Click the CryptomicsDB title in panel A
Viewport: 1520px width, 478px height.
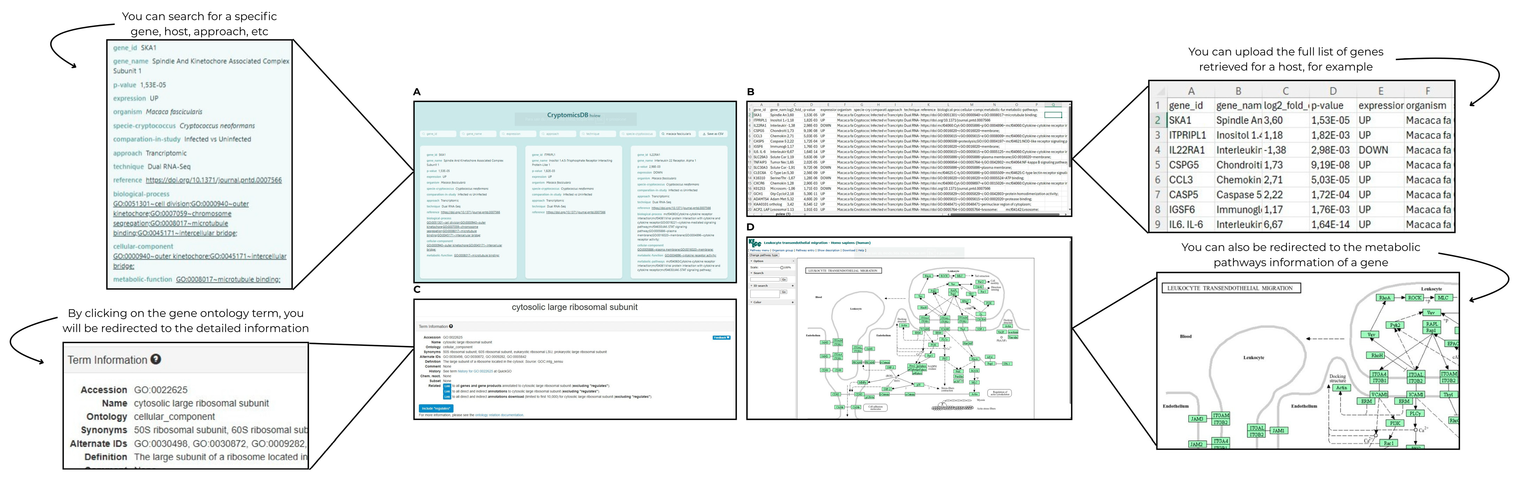tap(568, 115)
